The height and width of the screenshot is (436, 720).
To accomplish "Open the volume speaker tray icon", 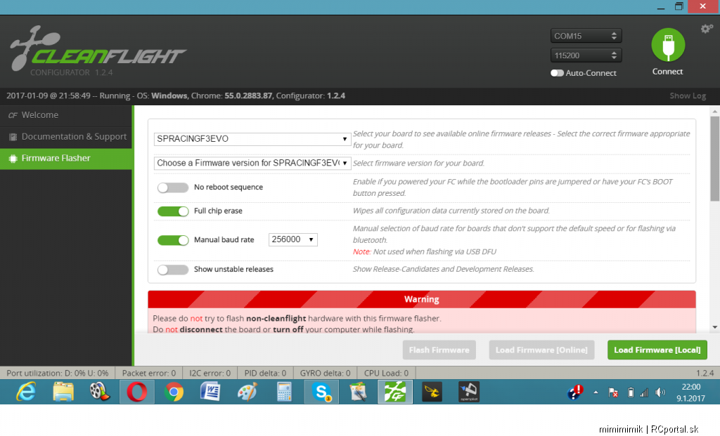I will pos(660,392).
